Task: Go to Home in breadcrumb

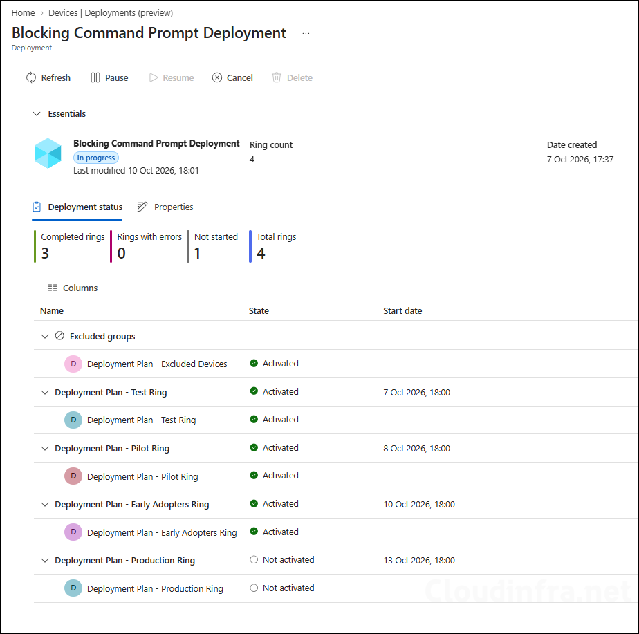Action: pos(24,12)
